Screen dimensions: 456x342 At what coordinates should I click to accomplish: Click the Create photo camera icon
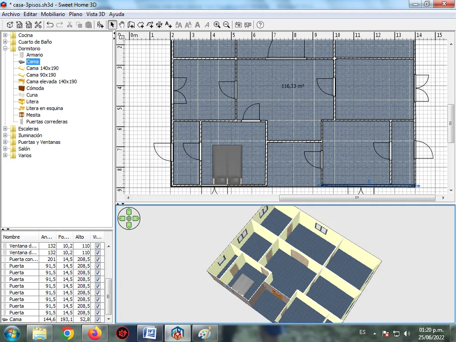pyautogui.click(x=238, y=25)
